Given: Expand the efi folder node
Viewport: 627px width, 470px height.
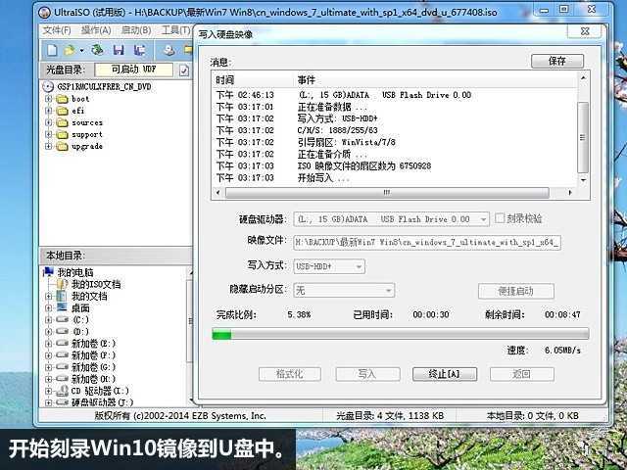Looking at the screenshot, I should point(49,111).
